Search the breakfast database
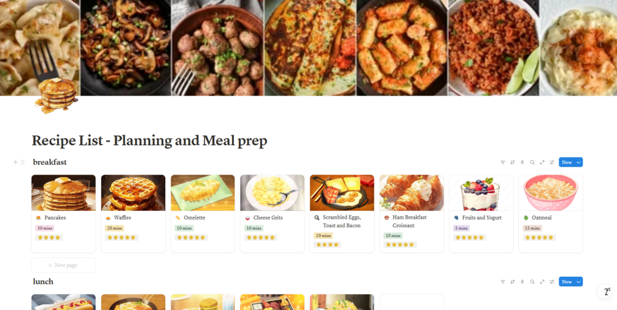The height and width of the screenshot is (310, 617). pos(532,162)
